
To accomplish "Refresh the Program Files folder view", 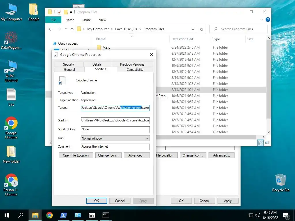I will point(201,29).
